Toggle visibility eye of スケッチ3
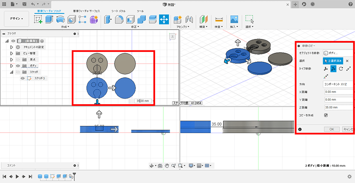This screenshot has width=355, height=183. tap(23, 78)
